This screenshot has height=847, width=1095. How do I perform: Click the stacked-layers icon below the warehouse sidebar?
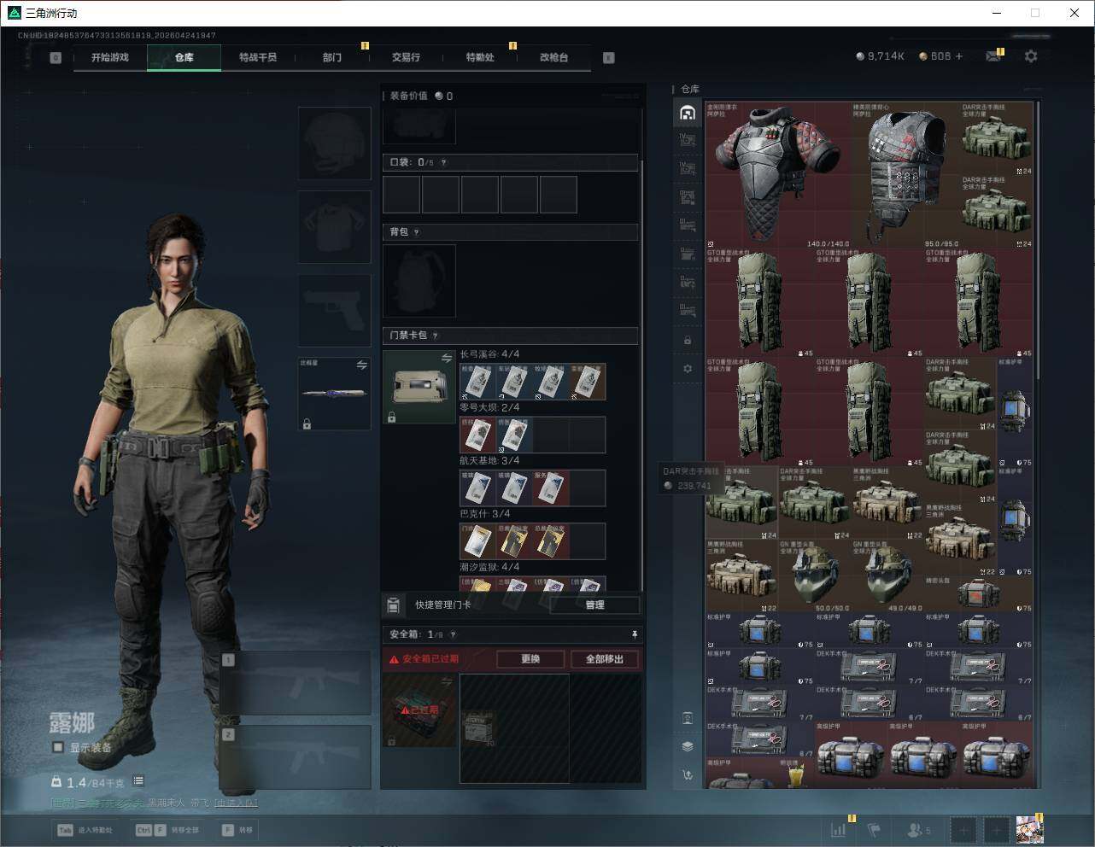pos(688,746)
